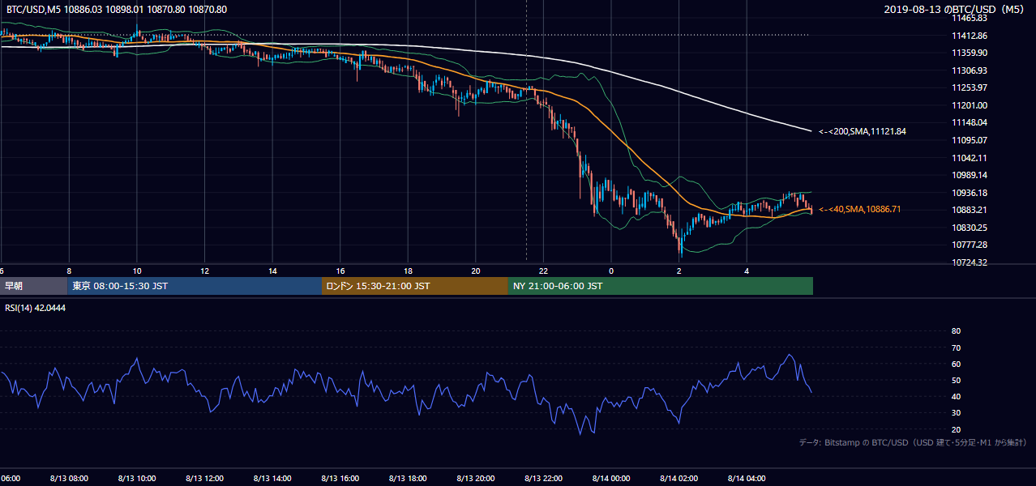This screenshot has width=1036, height=486.
Task: Click the Bitstamp data source note
Action: coord(913,442)
